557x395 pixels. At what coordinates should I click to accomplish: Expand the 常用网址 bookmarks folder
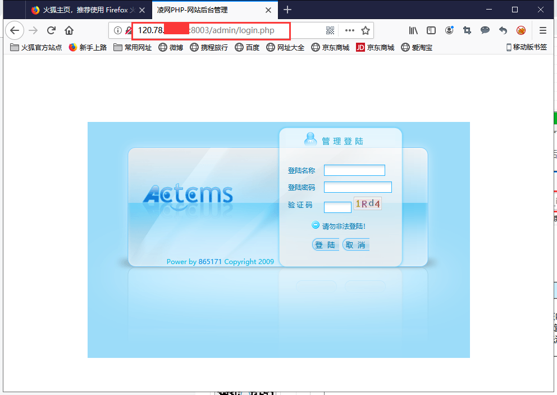tap(133, 47)
